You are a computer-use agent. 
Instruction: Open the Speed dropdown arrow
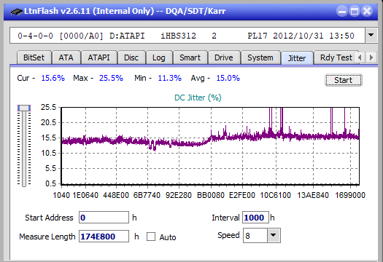click(274, 235)
